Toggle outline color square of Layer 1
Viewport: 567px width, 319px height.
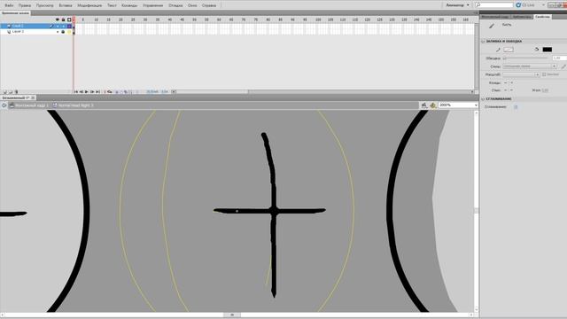click(69, 26)
